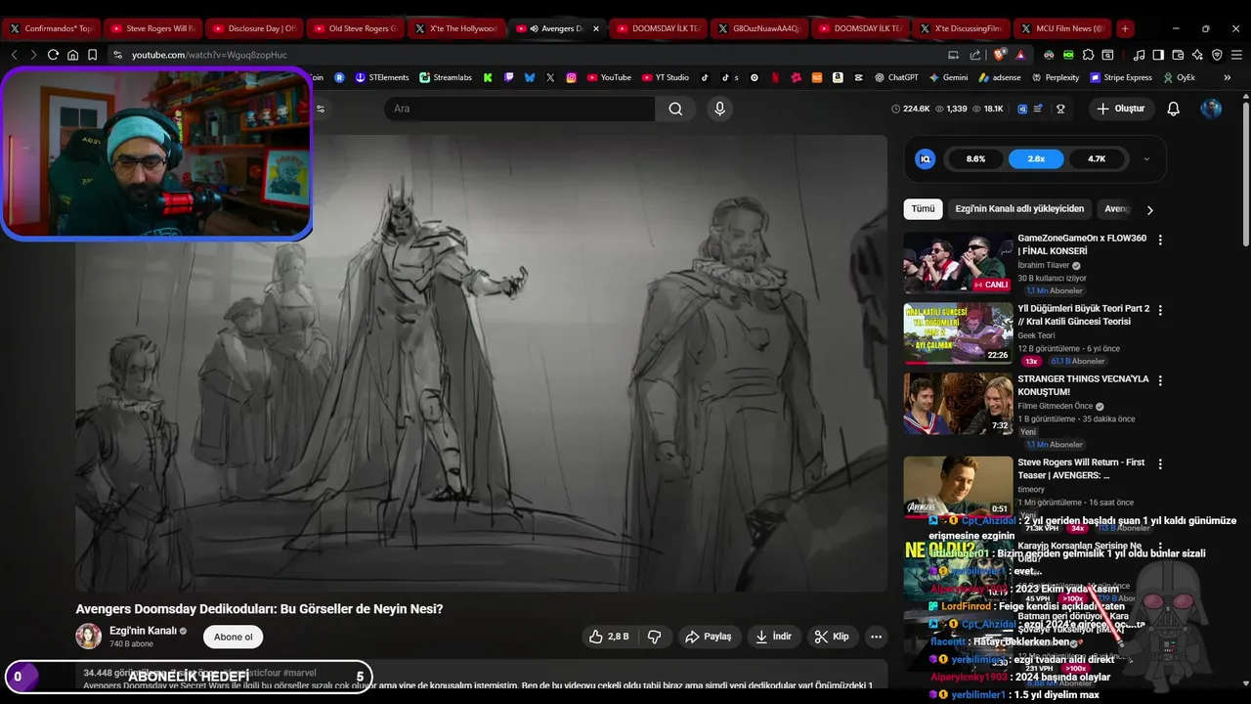
Task: Go to browser home page icon
Action: 72,55
